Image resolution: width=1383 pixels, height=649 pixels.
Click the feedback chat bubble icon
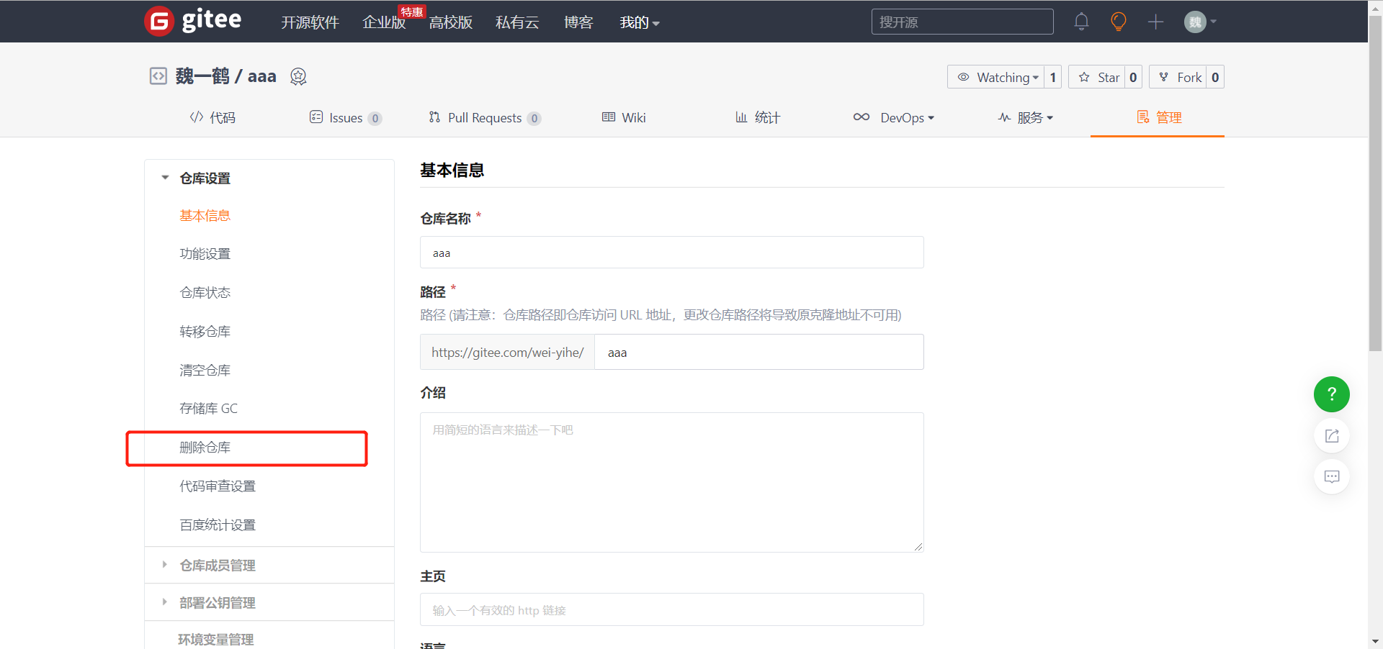1331,476
